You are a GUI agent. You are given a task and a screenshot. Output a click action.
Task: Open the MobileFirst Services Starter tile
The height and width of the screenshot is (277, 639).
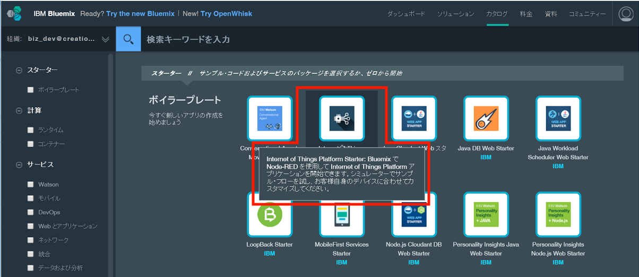pos(342,214)
